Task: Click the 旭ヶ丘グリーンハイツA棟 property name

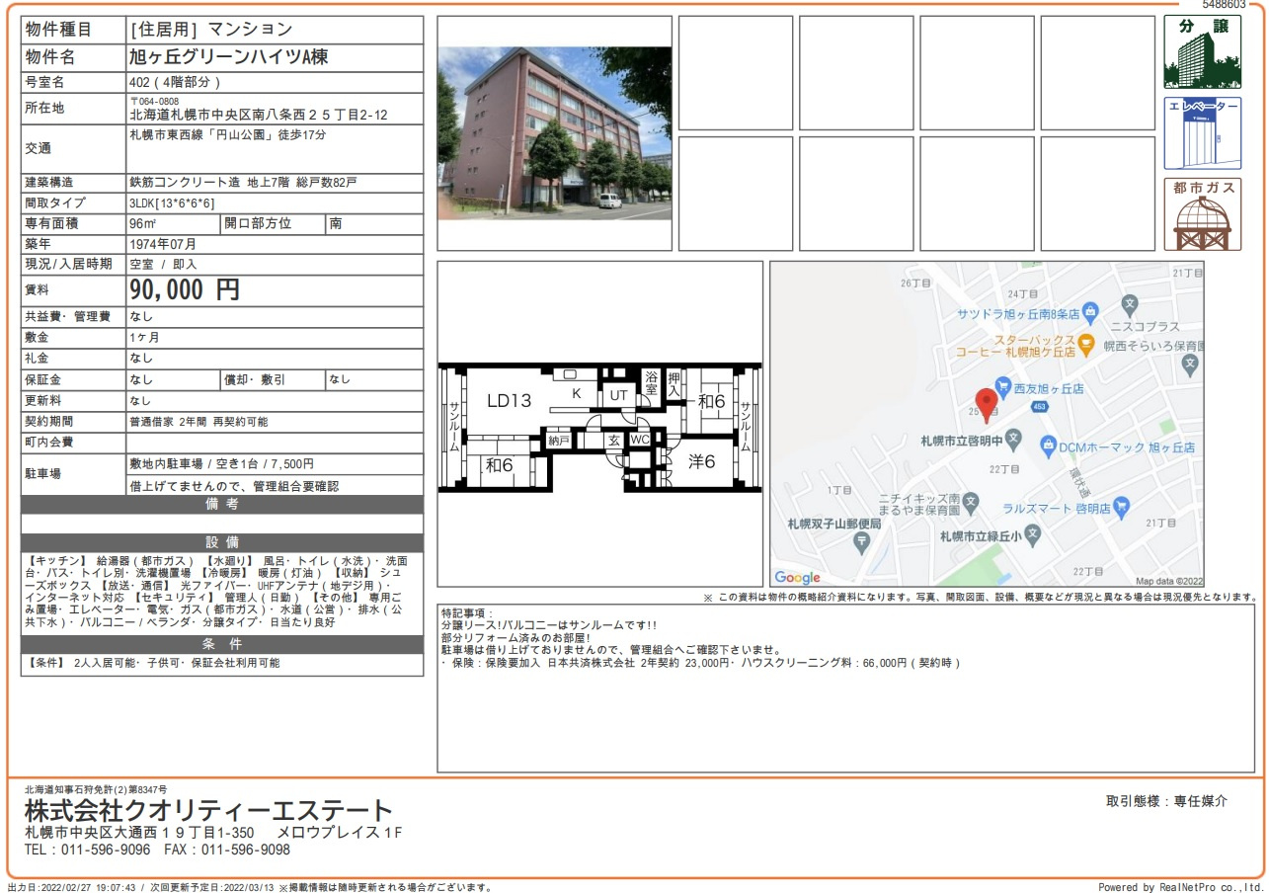Action: click(229, 57)
